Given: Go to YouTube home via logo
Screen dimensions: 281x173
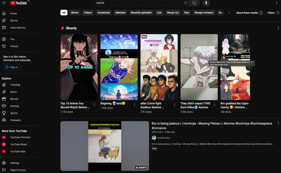Looking at the screenshot, I should click(18, 3).
